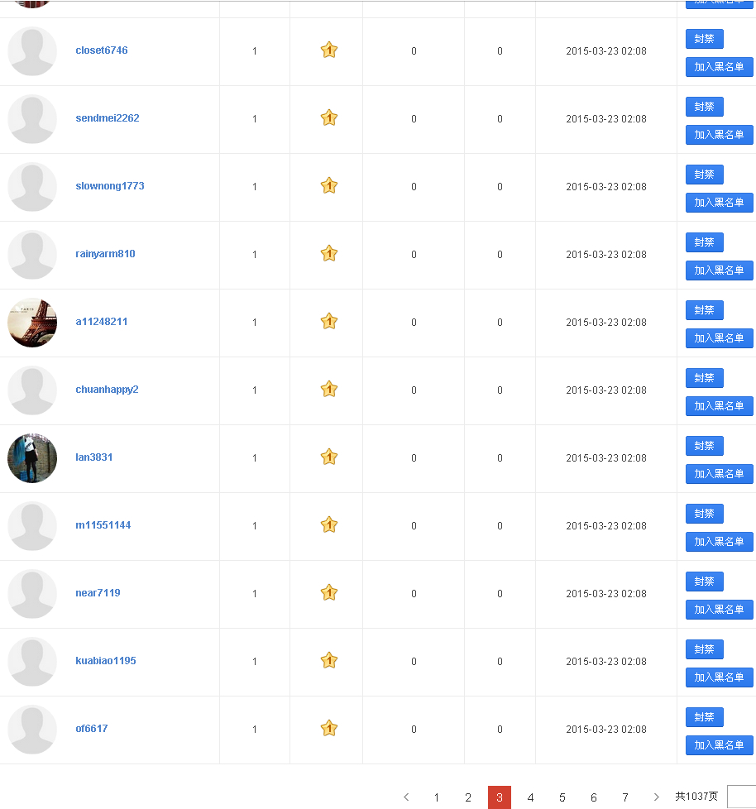Image resolution: width=756 pixels, height=809 pixels.
Task: Open the a11248211 Eiffel Tower avatar
Action: click(x=32, y=323)
